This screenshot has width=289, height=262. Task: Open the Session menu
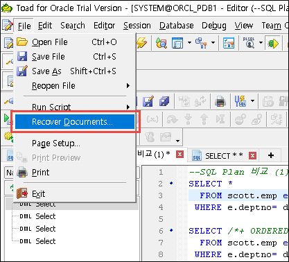137,26
